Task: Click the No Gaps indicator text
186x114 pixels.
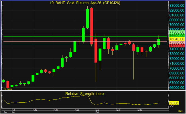Action: coord(8,89)
